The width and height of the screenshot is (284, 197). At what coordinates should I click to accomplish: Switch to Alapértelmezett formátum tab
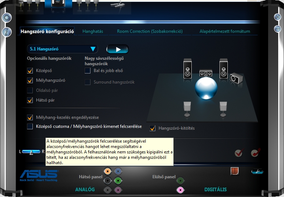(225, 31)
